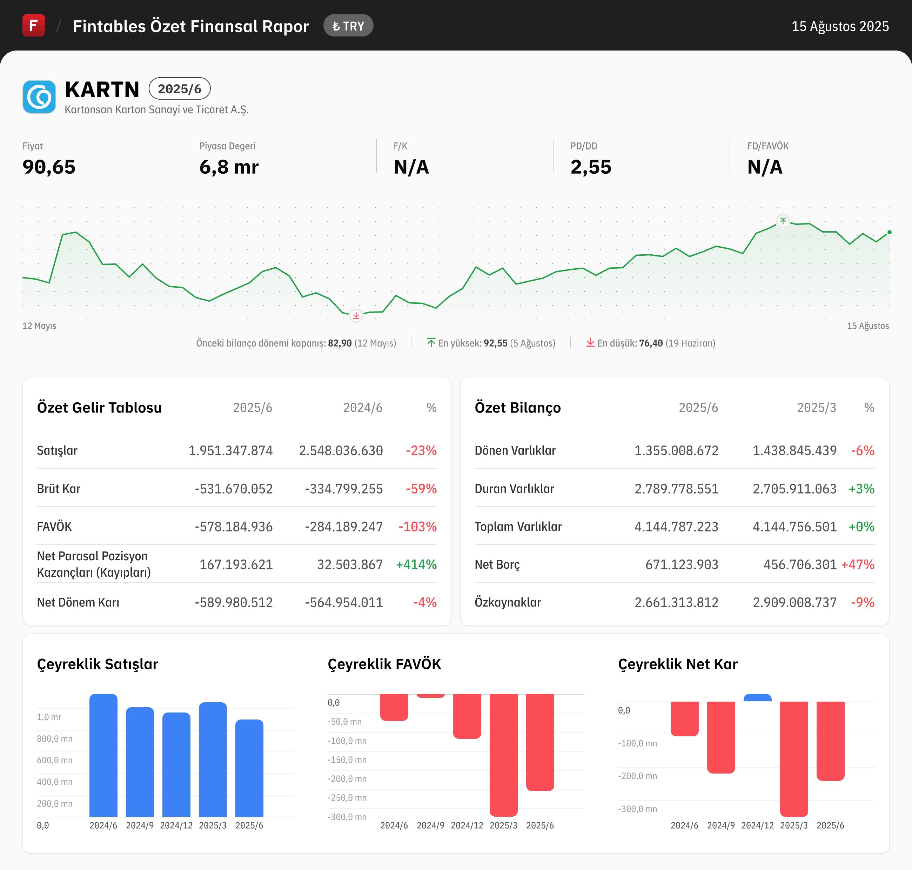Click the highest price marker on chart
Viewport: 912px width, 870px height.
click(783, 221)
